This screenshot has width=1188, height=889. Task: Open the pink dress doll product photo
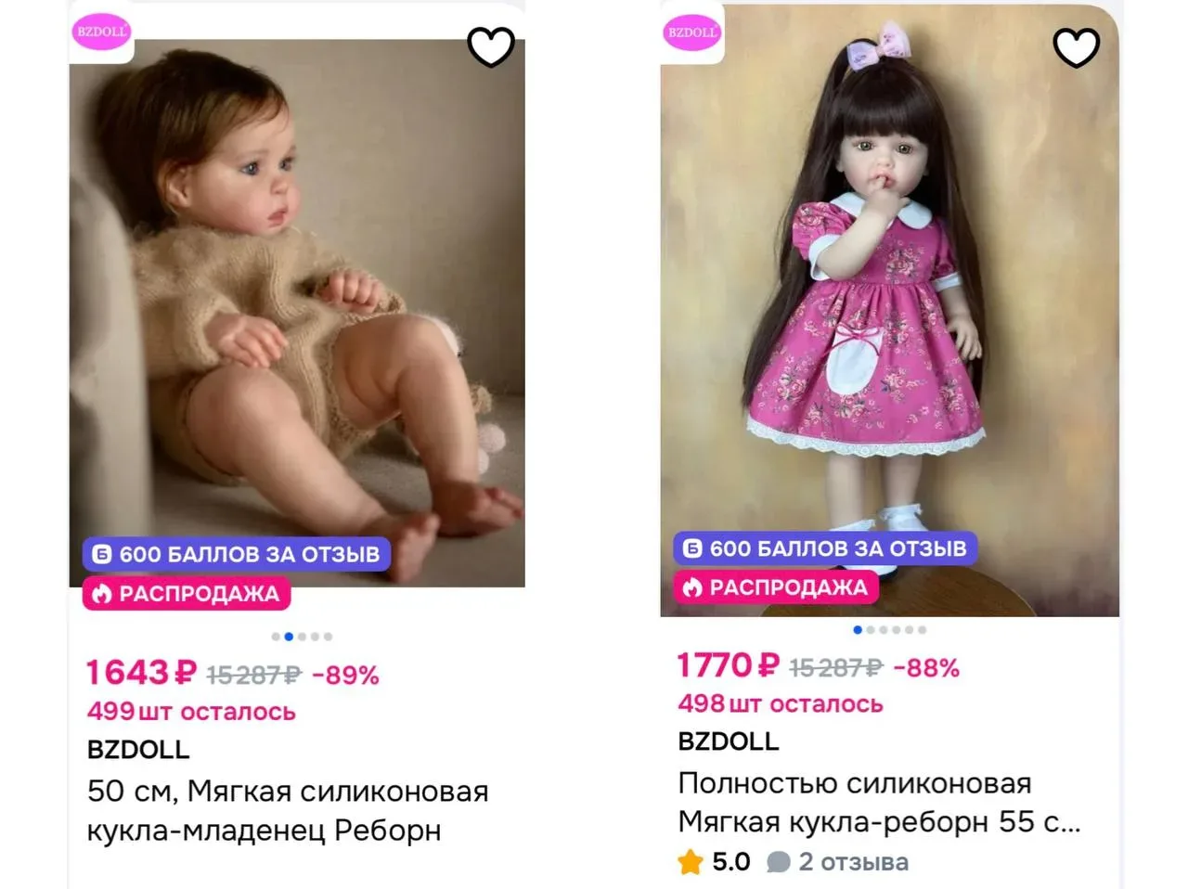(889, 310)
